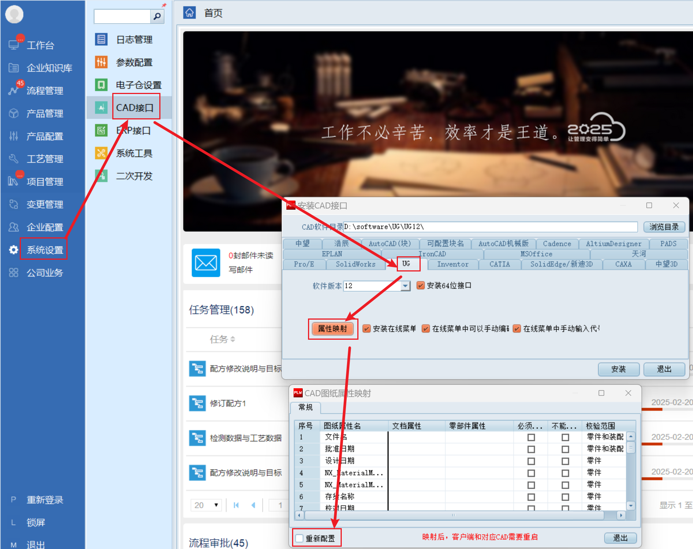Screen dimensions: 693x549
Task: Open 产品配置 sliders icon
Action: (x=14, y=136)
